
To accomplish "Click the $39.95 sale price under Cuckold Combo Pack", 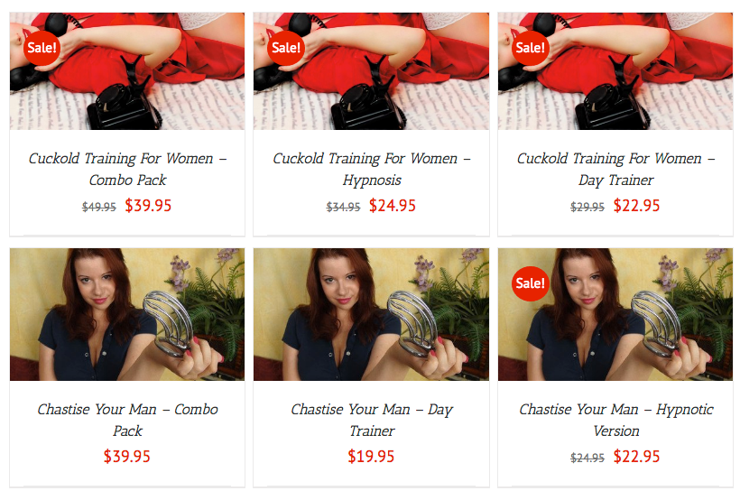I will tap(148, 206).
